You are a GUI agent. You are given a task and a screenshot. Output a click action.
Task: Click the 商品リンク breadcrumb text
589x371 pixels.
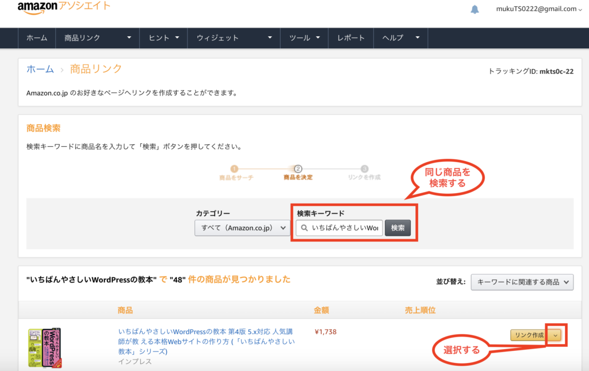point(96,69)
